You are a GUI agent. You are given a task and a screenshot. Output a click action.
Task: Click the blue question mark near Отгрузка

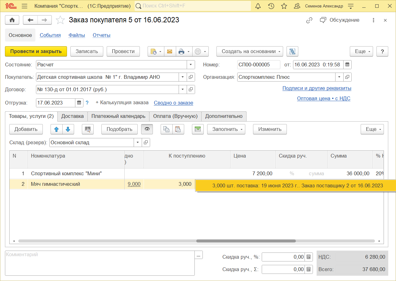pyautogui.click(x=87, y=103)
